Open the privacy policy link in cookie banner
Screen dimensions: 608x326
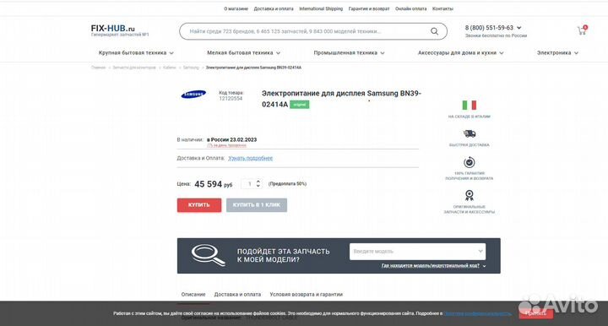coord(477,313)
